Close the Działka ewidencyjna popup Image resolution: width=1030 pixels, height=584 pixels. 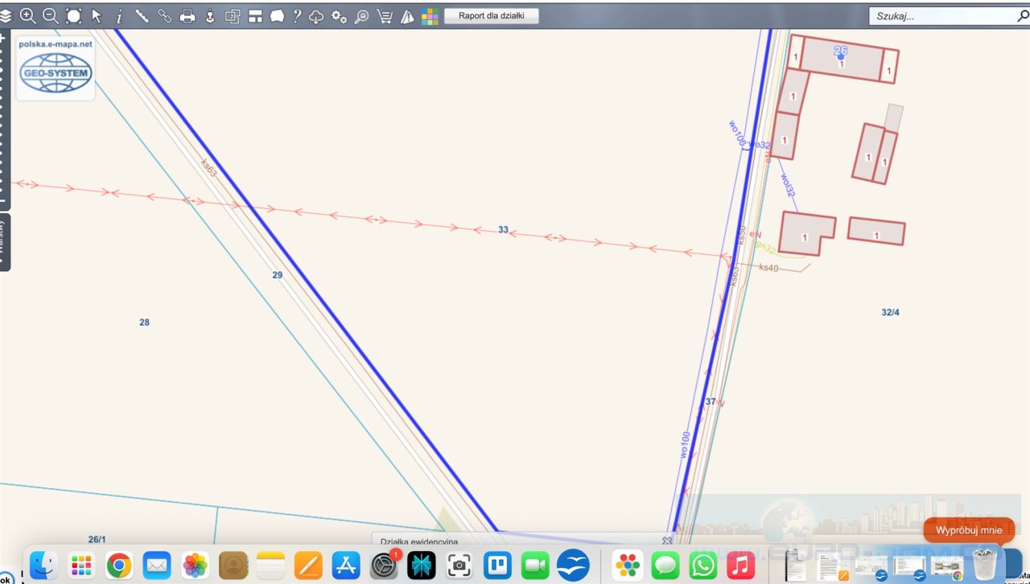pos(666,541)
